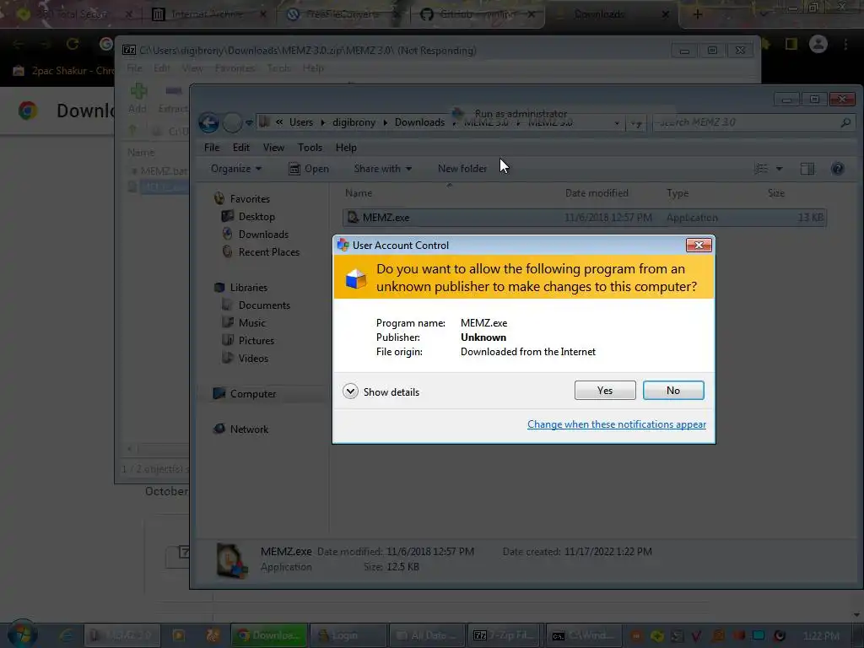Switch to the C:\Wind command prompt taskbar button
The height and width of the screenshot is (648, 864).
click(x=583, y=635)
